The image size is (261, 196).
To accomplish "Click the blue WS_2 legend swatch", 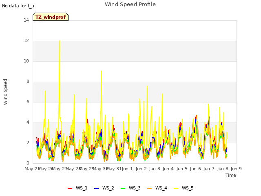I will point(97,189).
